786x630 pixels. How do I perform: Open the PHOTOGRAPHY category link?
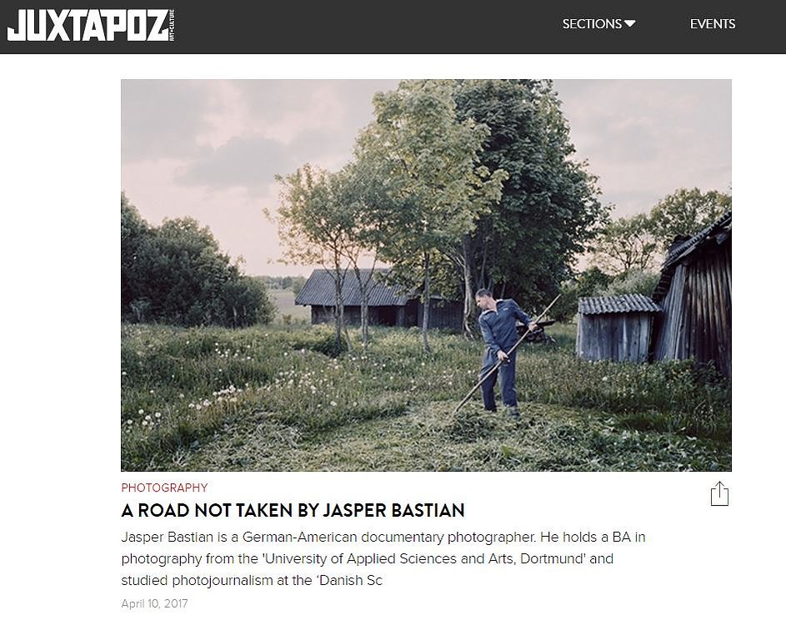(164, 487)
